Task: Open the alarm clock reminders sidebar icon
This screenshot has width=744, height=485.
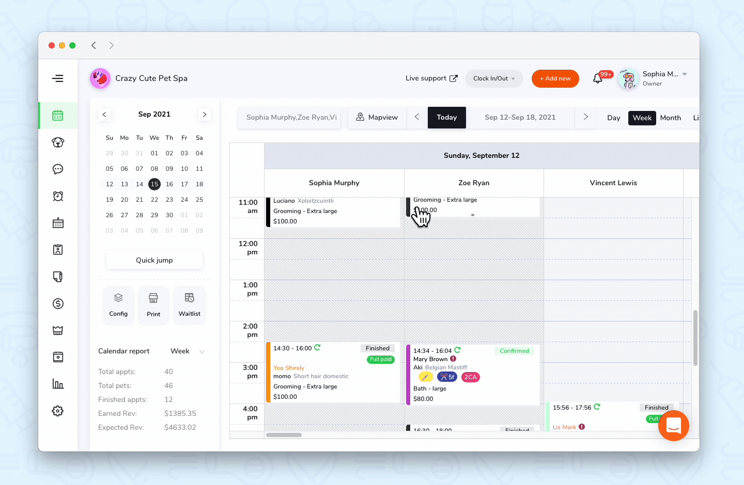Action: click(x=58, y=196)
